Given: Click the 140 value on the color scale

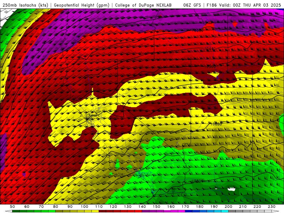Looking at the screenshot, I should 142,207.
